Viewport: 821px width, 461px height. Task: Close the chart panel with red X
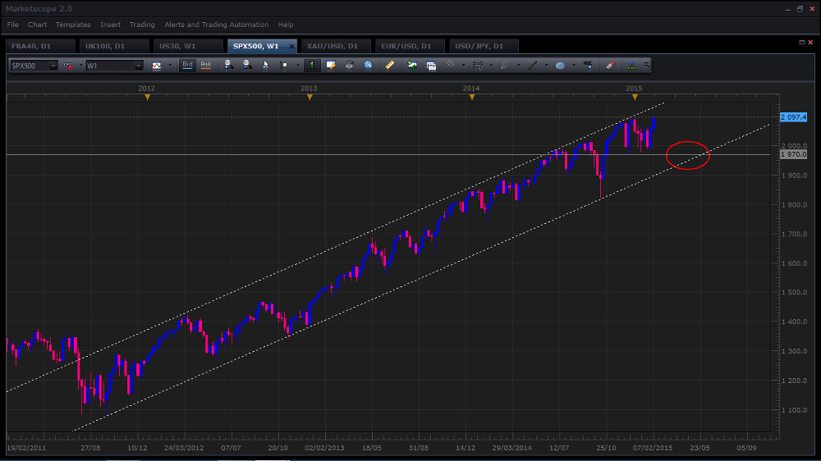[x=810, y=42]
